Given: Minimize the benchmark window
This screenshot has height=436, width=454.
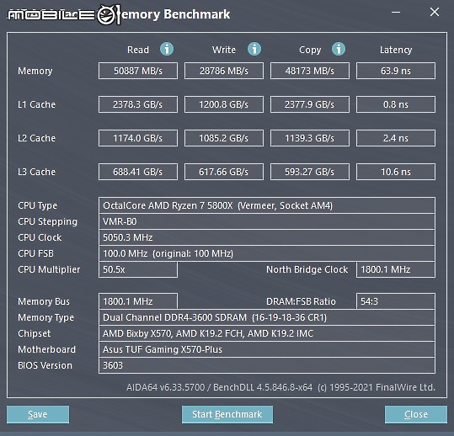Looking at the screenshot, I should tap(396, 12).
